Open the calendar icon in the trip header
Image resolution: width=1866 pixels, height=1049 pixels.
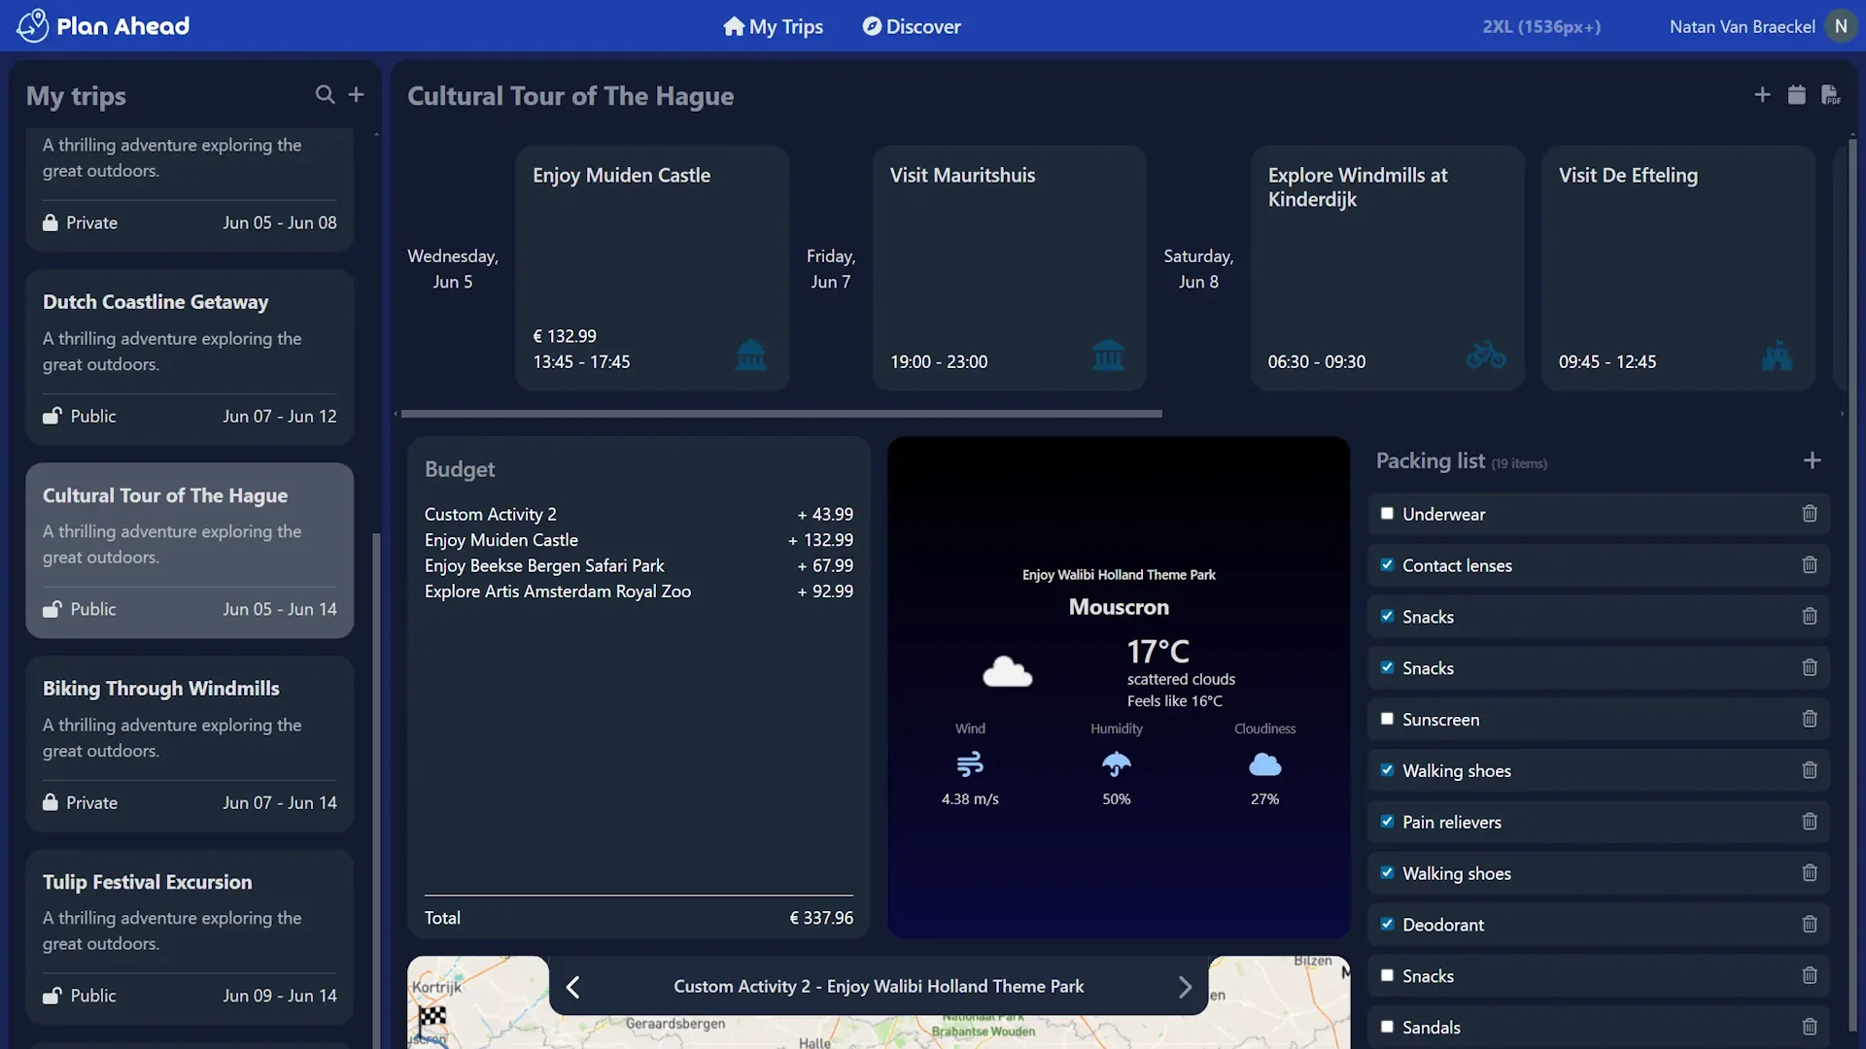(x=1796, y=94)
